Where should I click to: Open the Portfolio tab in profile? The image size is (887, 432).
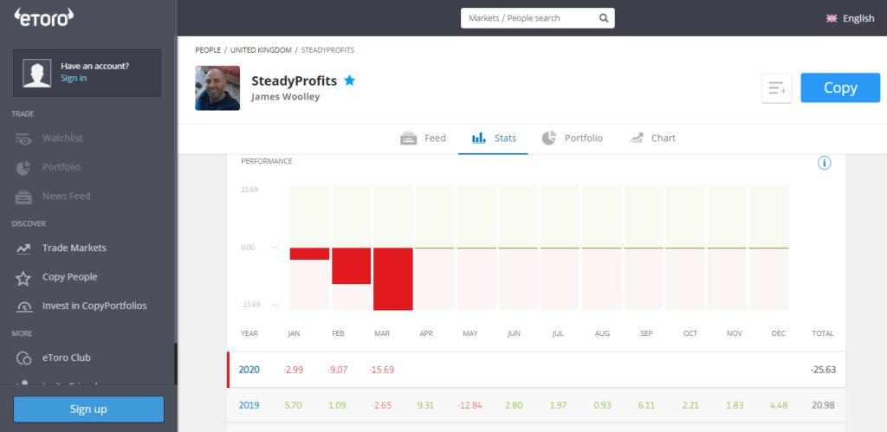coord(572,138)
